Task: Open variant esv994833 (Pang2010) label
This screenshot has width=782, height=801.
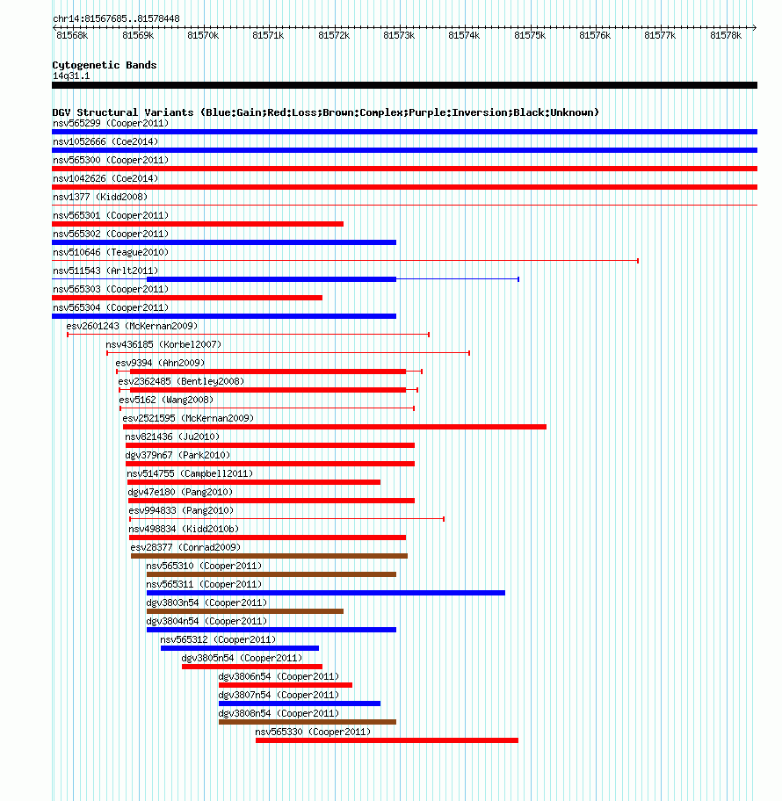Action: (x=181, y=509)
